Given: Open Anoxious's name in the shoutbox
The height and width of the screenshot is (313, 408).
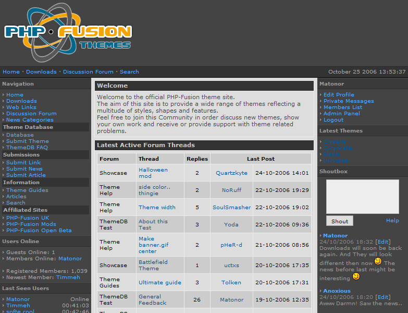Looking at the screenshot, I should click(337, 291).
